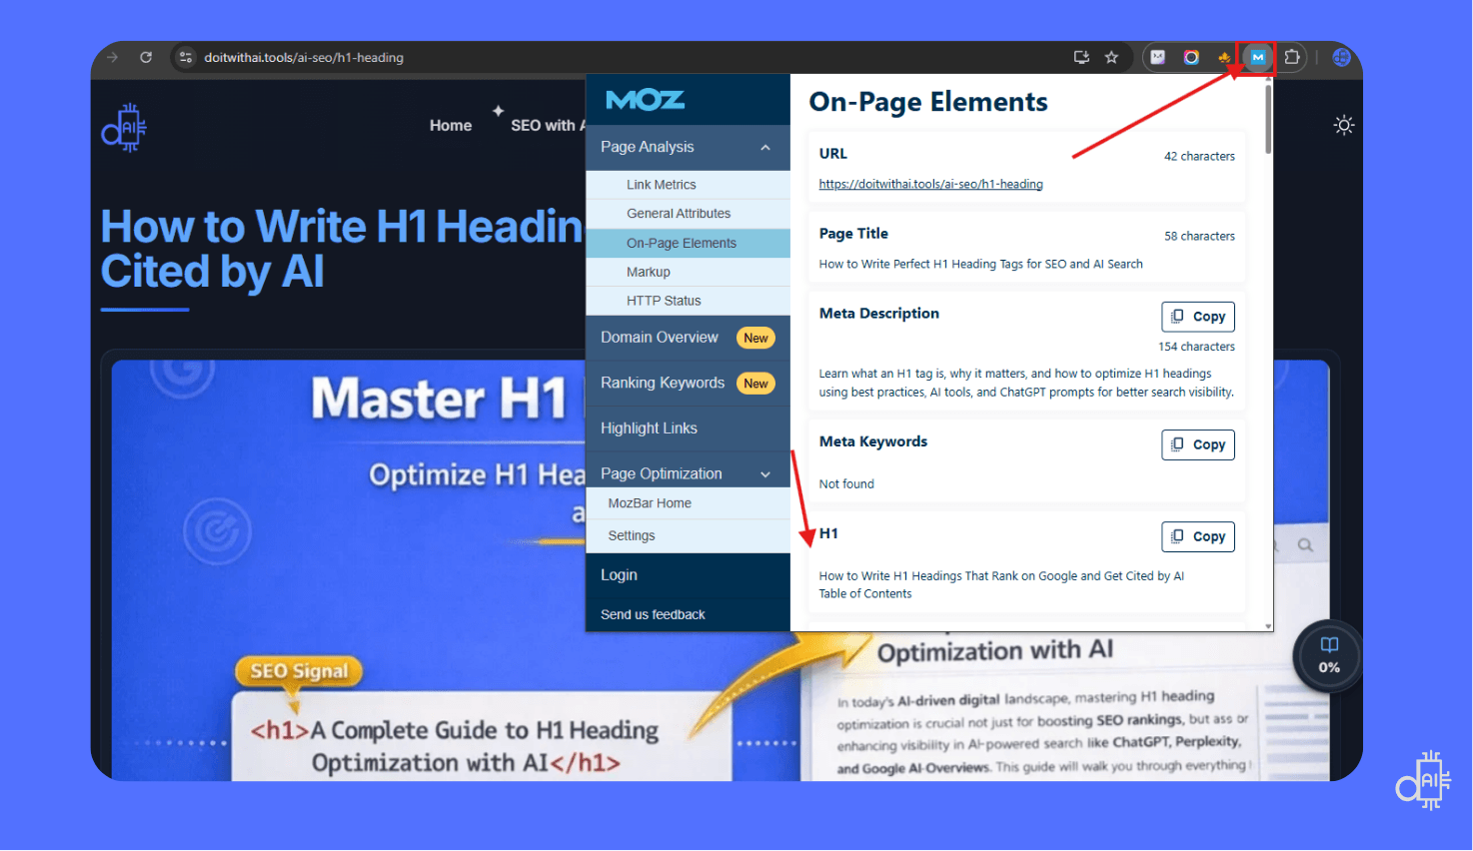Reload the page with the refresh icon
1473x851 pixels.
click(x=146, y=58)
